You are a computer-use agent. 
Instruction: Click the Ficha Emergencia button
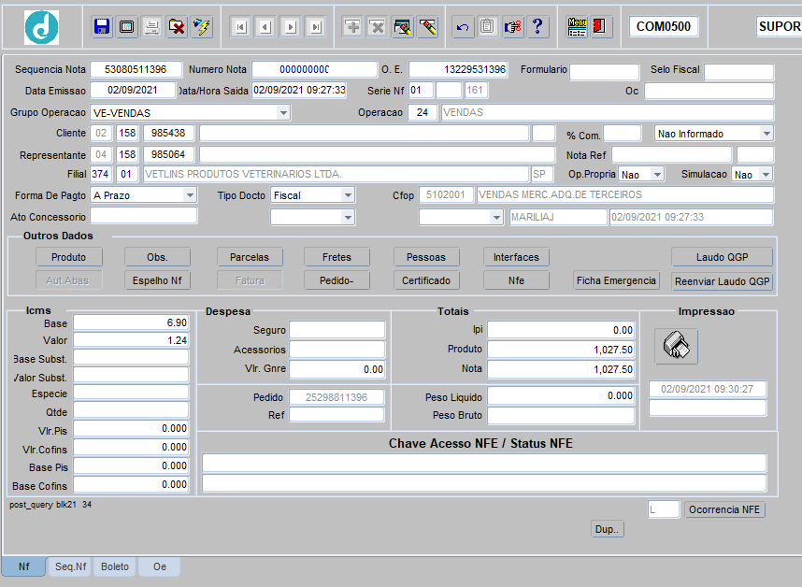[616, 280]
